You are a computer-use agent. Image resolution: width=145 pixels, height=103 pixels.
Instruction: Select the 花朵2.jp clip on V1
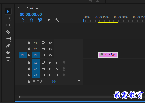point(108,55)
